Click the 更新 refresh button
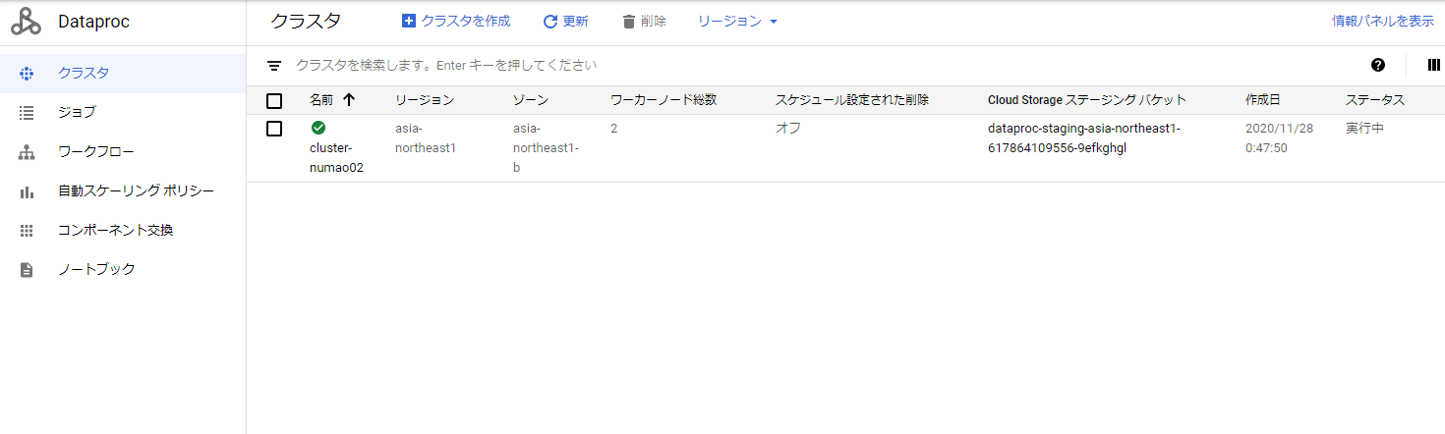 [x=566, y=22]
